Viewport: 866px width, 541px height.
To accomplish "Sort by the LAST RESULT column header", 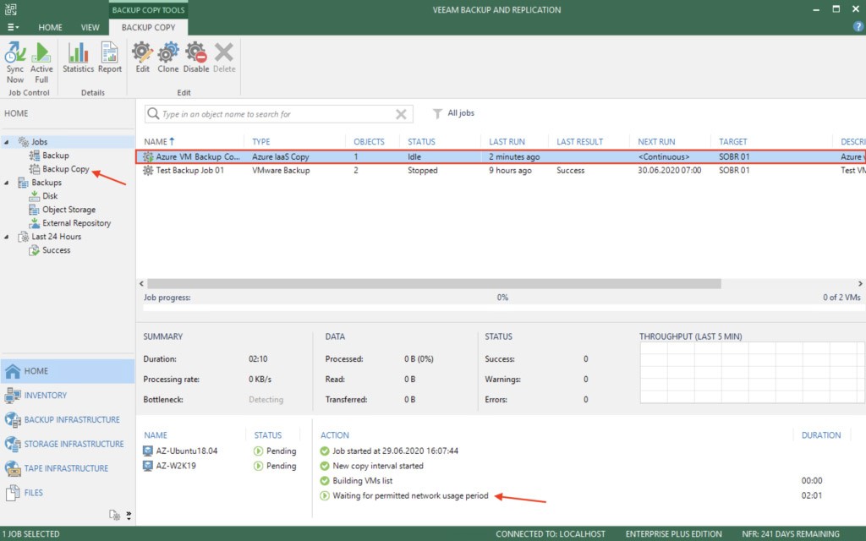I will [x=580, y=142].
